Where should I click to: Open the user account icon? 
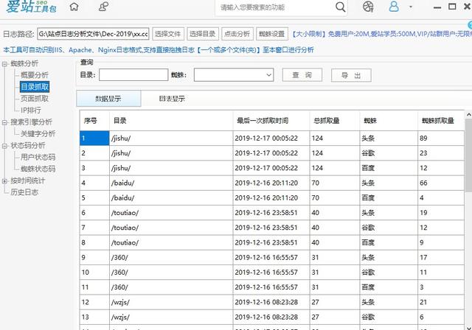[394, 7]
